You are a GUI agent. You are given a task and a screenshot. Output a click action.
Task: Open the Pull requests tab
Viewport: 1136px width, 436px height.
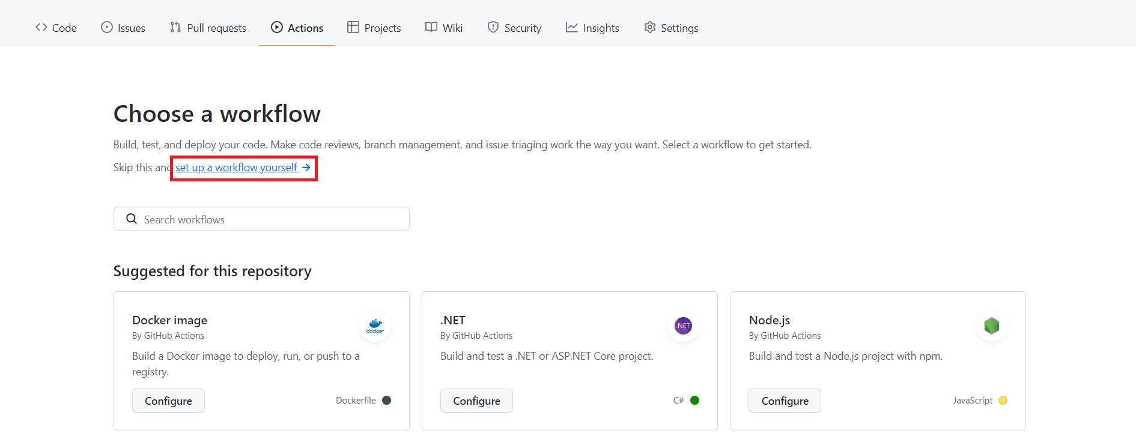point(208,28)
